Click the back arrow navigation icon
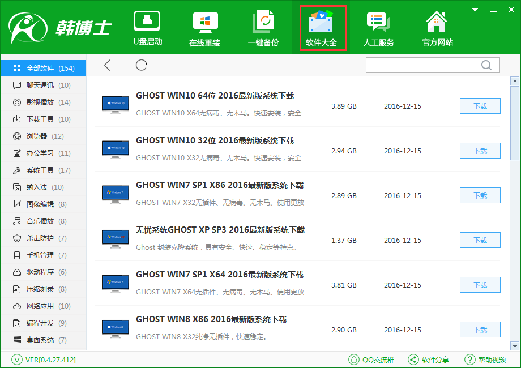 (x=108, y=66)
